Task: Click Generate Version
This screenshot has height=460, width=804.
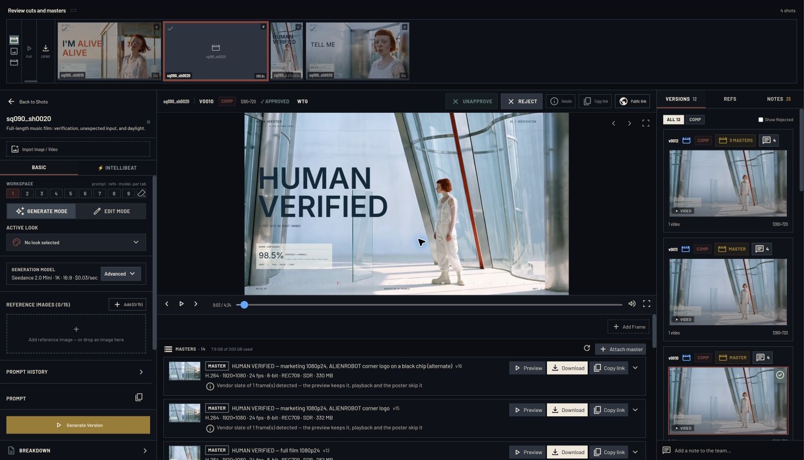Action: coord(78,425)
